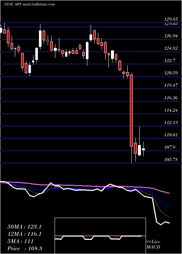The width and height of the screenshot is (182, 254).
Task: Click the 126.94 price level label
Action: pyautogui.click(x=171, y=36)
